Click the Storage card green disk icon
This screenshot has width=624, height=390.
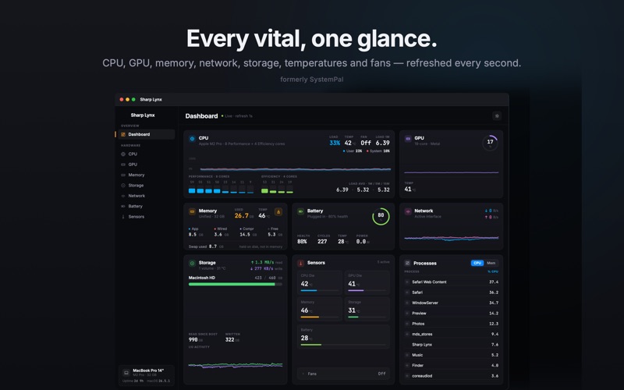[192, 264]
